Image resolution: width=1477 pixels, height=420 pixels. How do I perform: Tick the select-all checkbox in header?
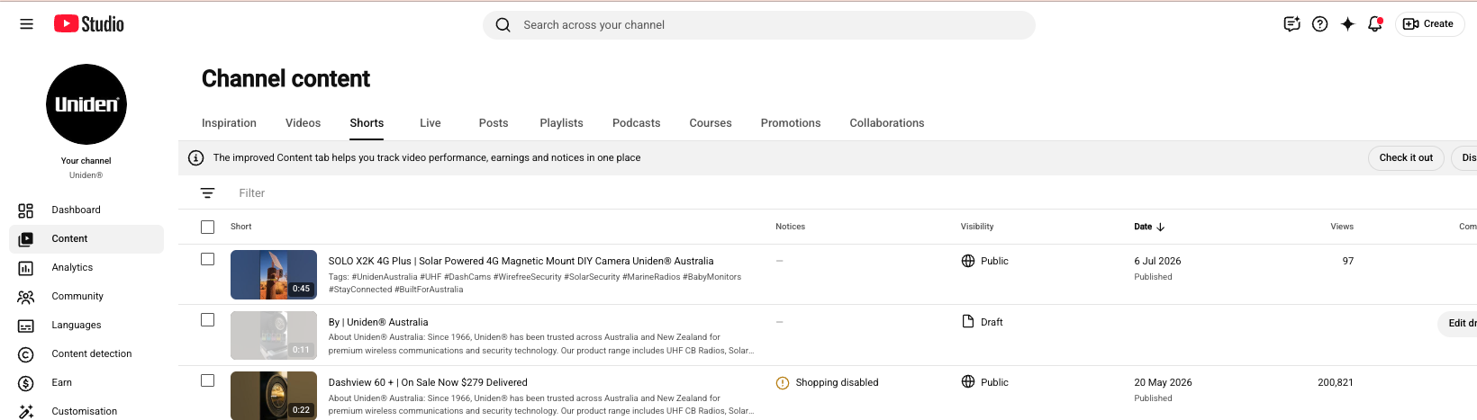coord(208,228)
